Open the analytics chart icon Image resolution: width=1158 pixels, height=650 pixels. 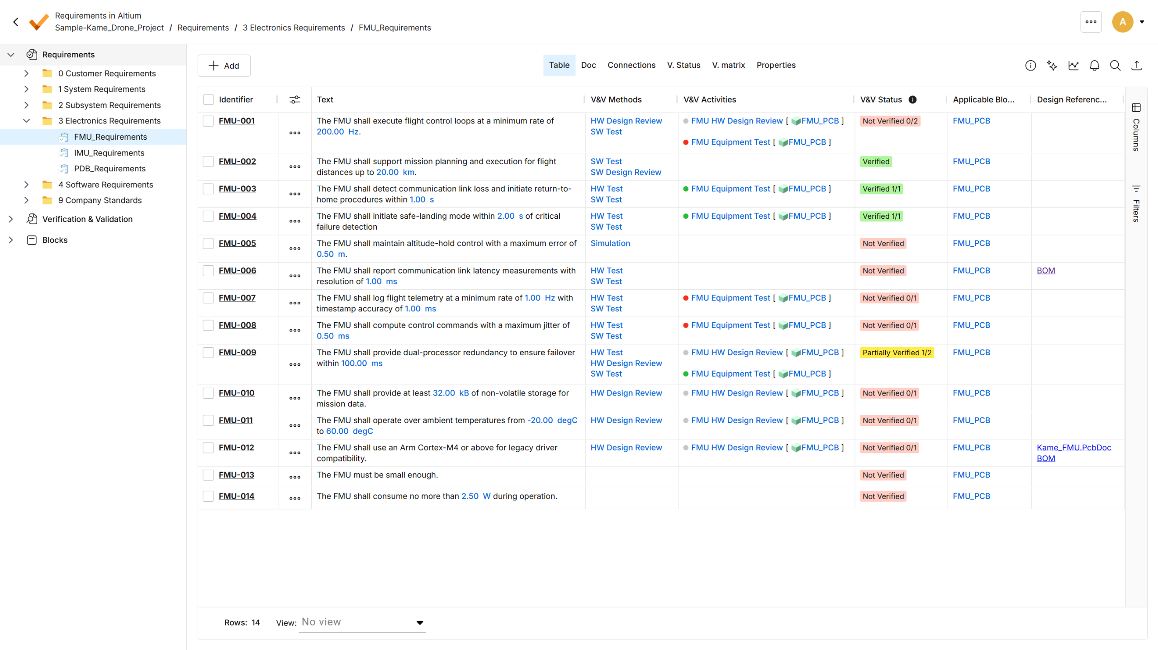coord(1073,66)
